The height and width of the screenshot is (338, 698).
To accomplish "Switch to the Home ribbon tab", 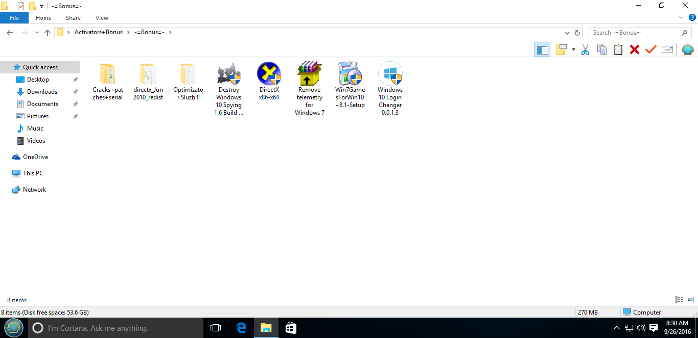I will pos(43,18).
